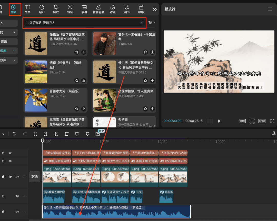
Task: Click the timeline ruler at 00:20 mark
Action: tap(159, 141)
